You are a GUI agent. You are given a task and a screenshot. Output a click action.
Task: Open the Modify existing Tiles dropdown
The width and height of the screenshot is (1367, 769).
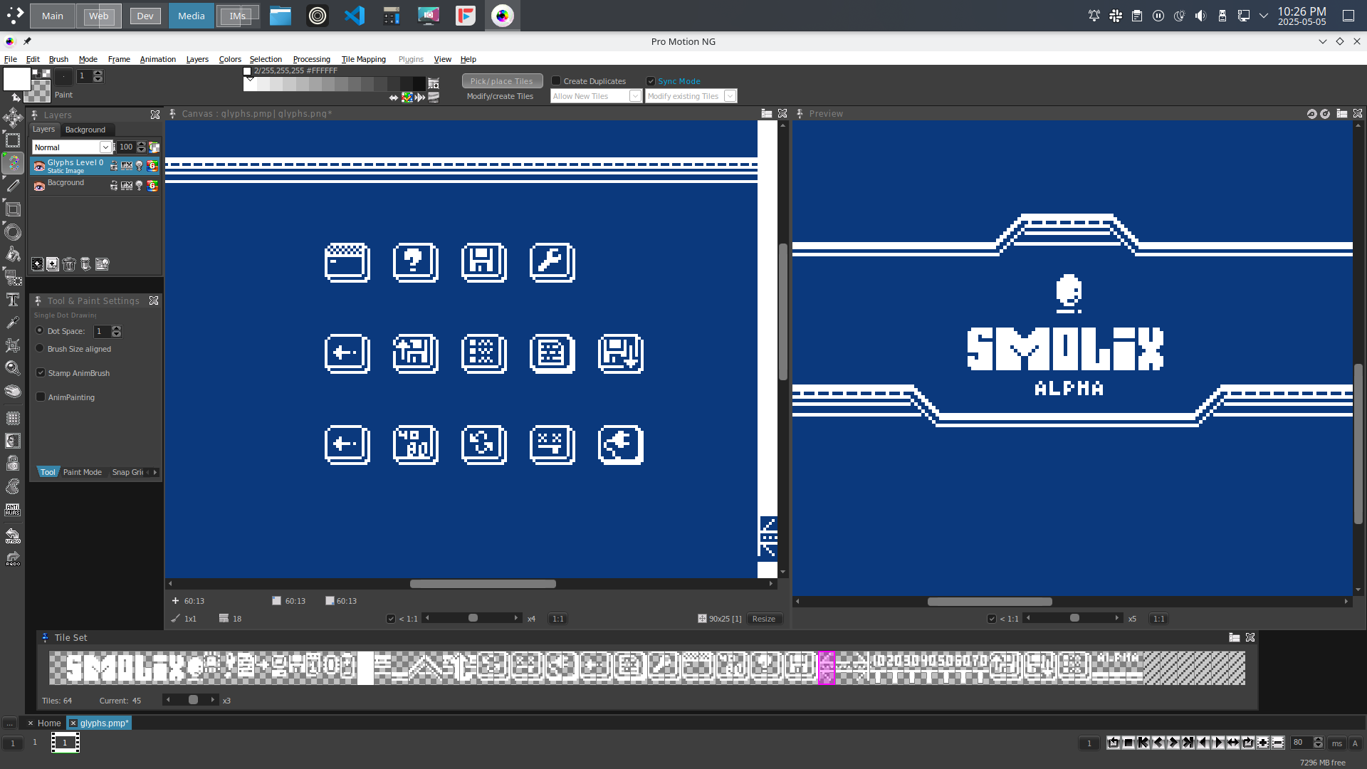point(730,96)
